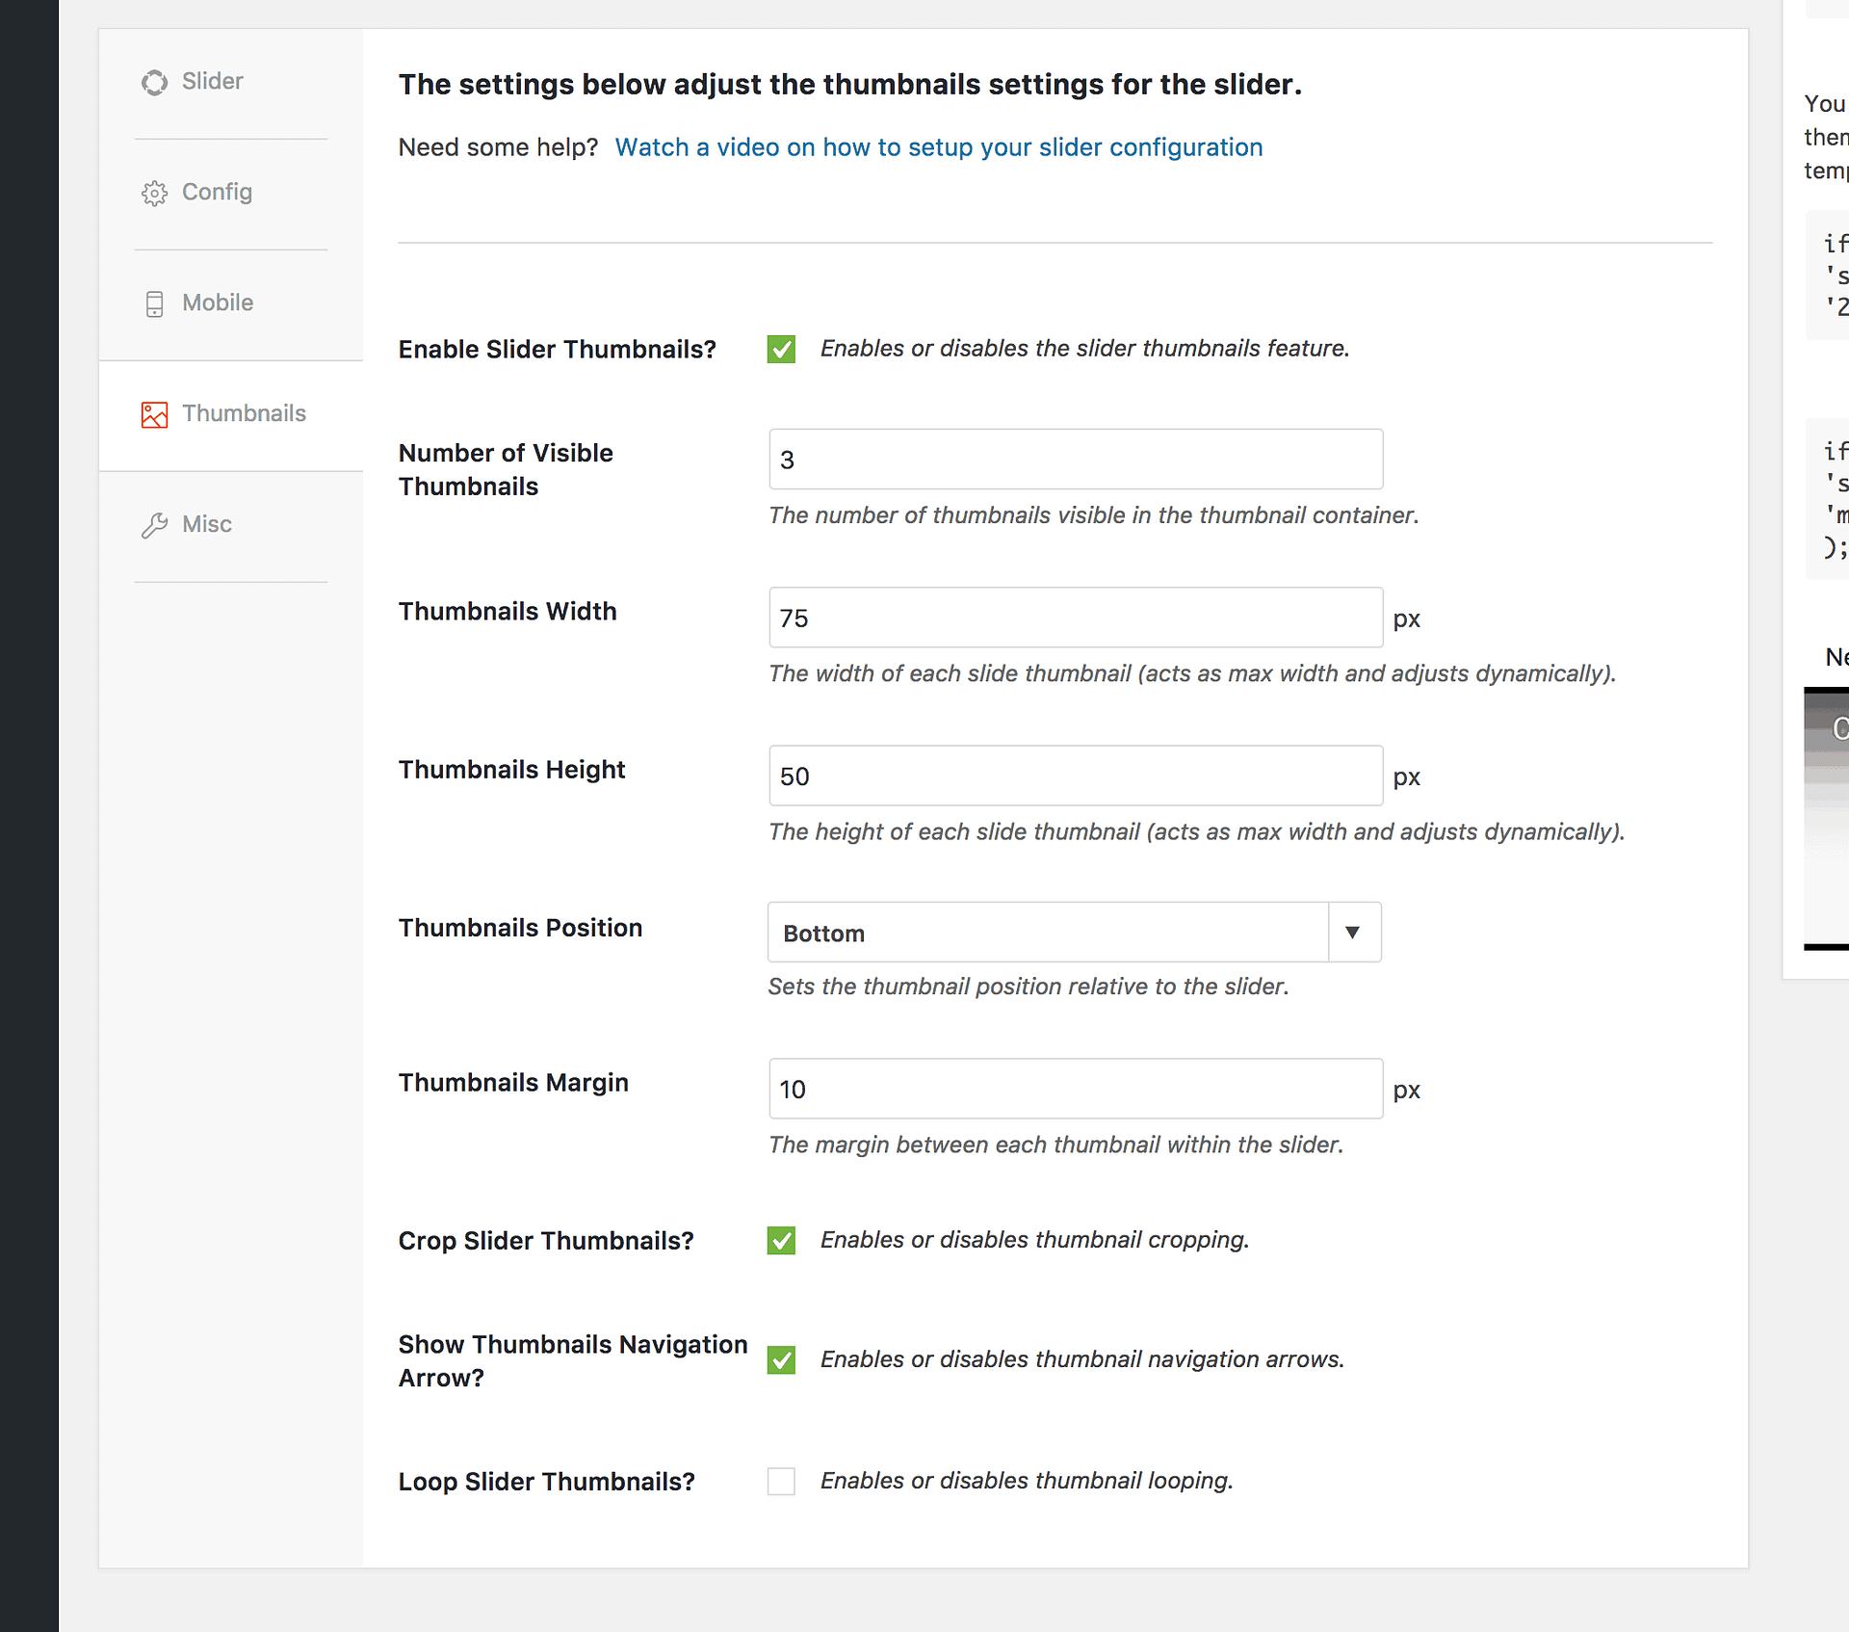Select the Thumbnails Height input field
The image size is (1849, 1632).
tap(1075, 776)
